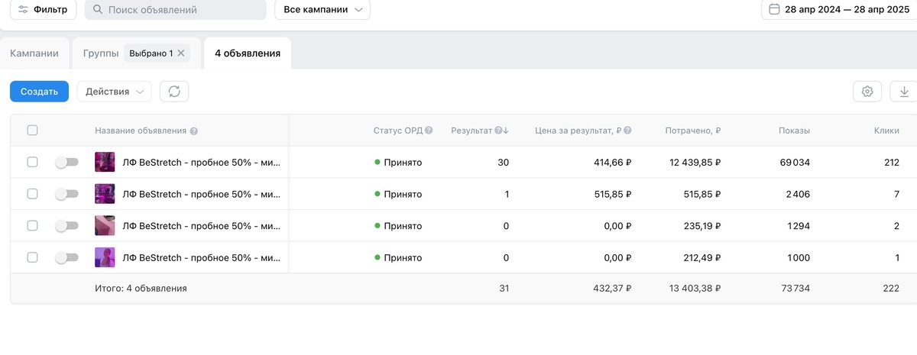The width and height of the screenshot is (917, 355).
Task: Click the Создать button
Action: (39, 92)
